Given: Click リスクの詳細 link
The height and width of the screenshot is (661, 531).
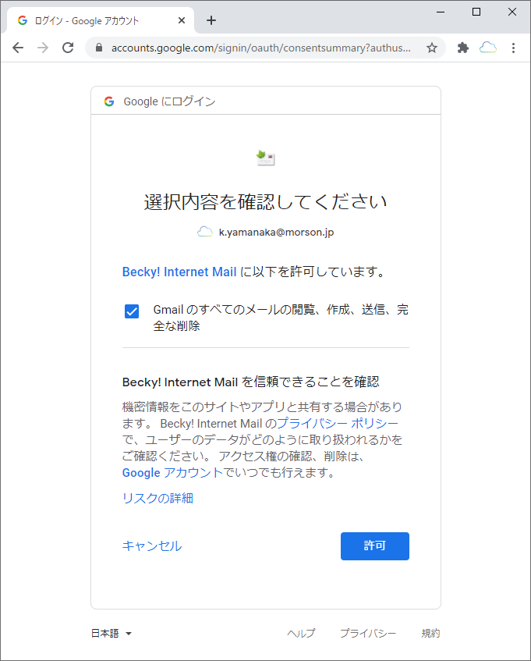Looking at the screenshot, I should click(158, 498).
